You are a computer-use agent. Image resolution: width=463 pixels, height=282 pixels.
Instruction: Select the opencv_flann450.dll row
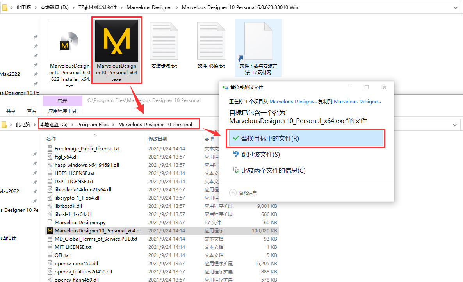162,279
